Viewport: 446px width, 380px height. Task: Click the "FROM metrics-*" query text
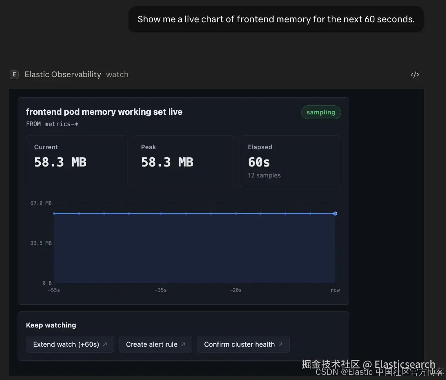[52, 124]
